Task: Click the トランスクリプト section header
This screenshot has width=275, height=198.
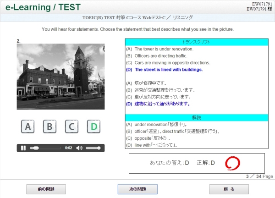Action: [197, 42]
